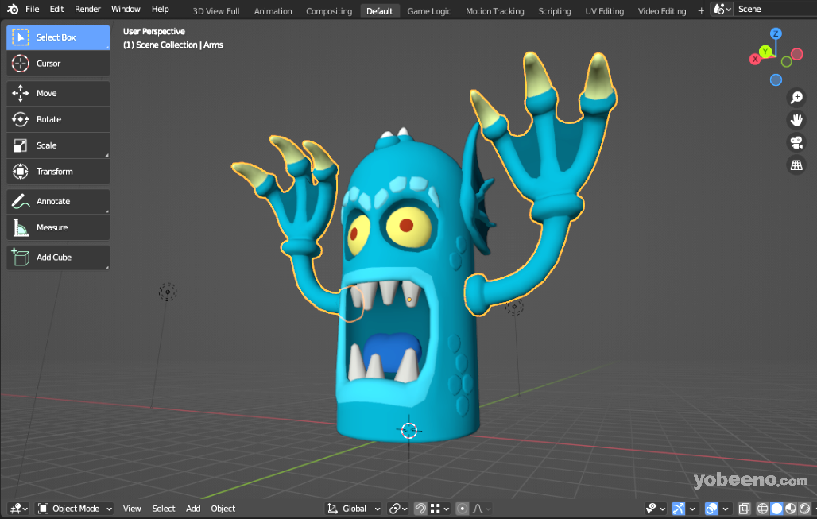
Task: Switch to solid viewport shading
Action: pos(776,509)
